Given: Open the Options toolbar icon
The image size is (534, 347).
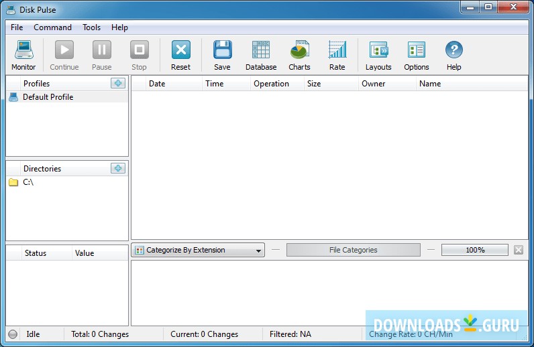Looking at the screenshot, I should 416,51.
